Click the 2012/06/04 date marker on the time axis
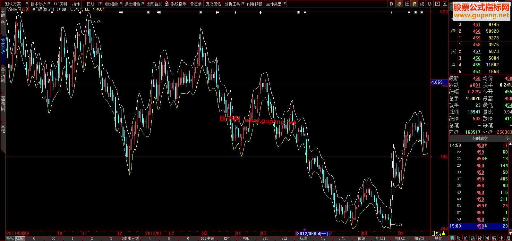 click(x=312, y=234)
